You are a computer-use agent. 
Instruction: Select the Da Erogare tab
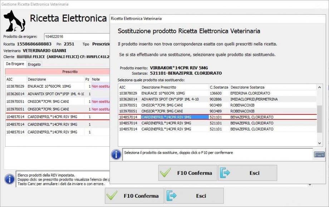[15, 64]
